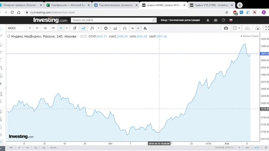
Task: Open the layout square dropdown arrow
Action: [x=239, y=28]
